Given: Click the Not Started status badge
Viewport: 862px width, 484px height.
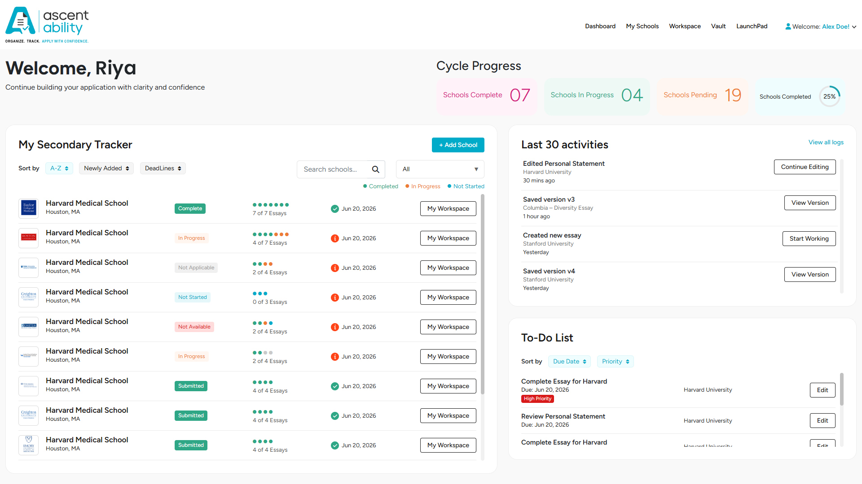Looking at the screenshot, I should (193, 297).
